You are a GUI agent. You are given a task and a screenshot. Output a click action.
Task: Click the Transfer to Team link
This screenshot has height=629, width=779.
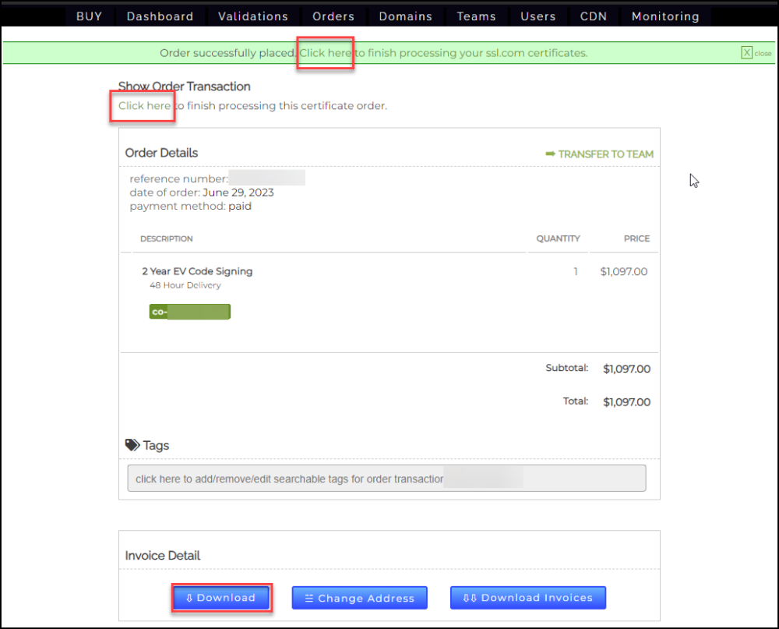pyautogui.click(x=600, y=154)
